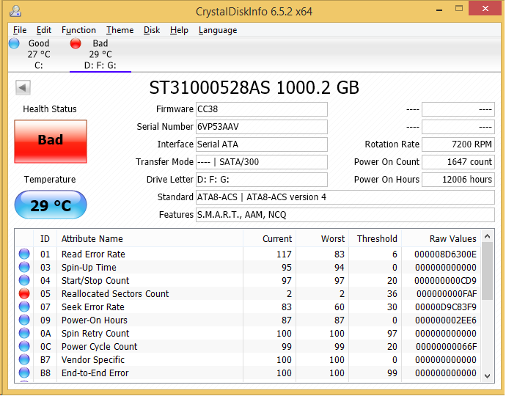Click the status orb for Read Error Rate
Viewport: 506px width, 396px height.
24,254
